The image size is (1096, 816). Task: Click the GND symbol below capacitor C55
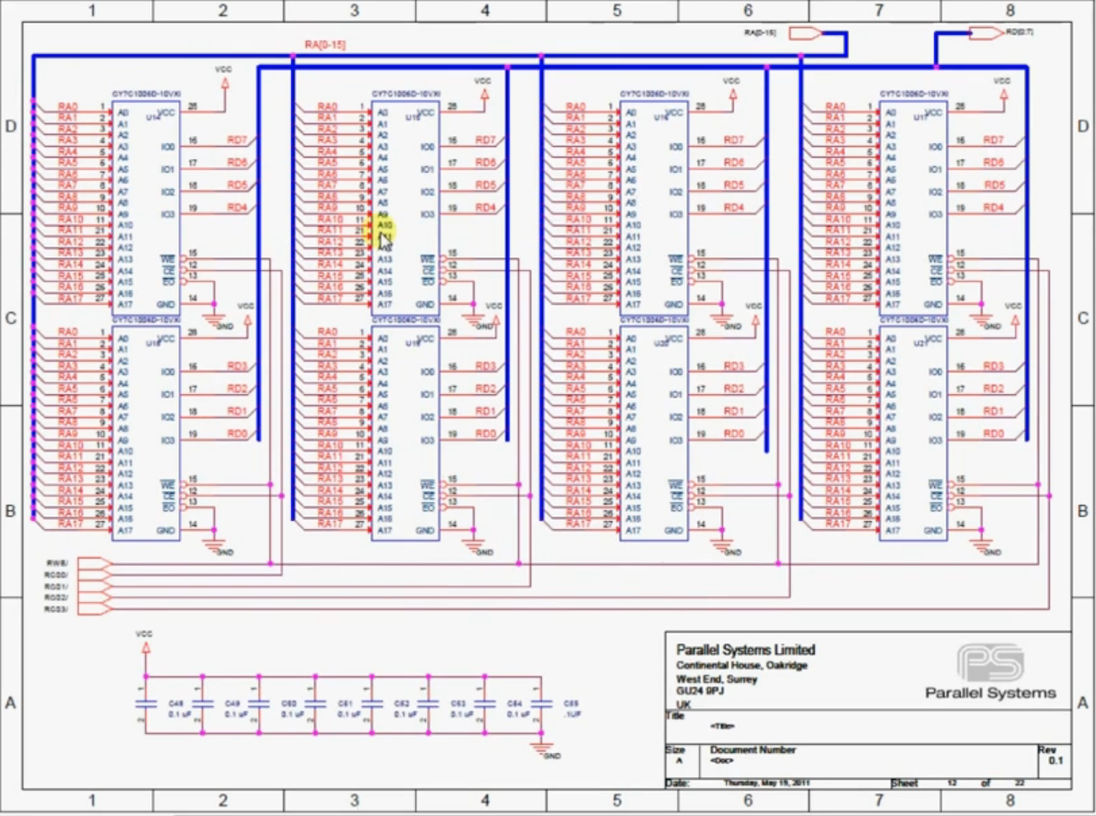541,748
